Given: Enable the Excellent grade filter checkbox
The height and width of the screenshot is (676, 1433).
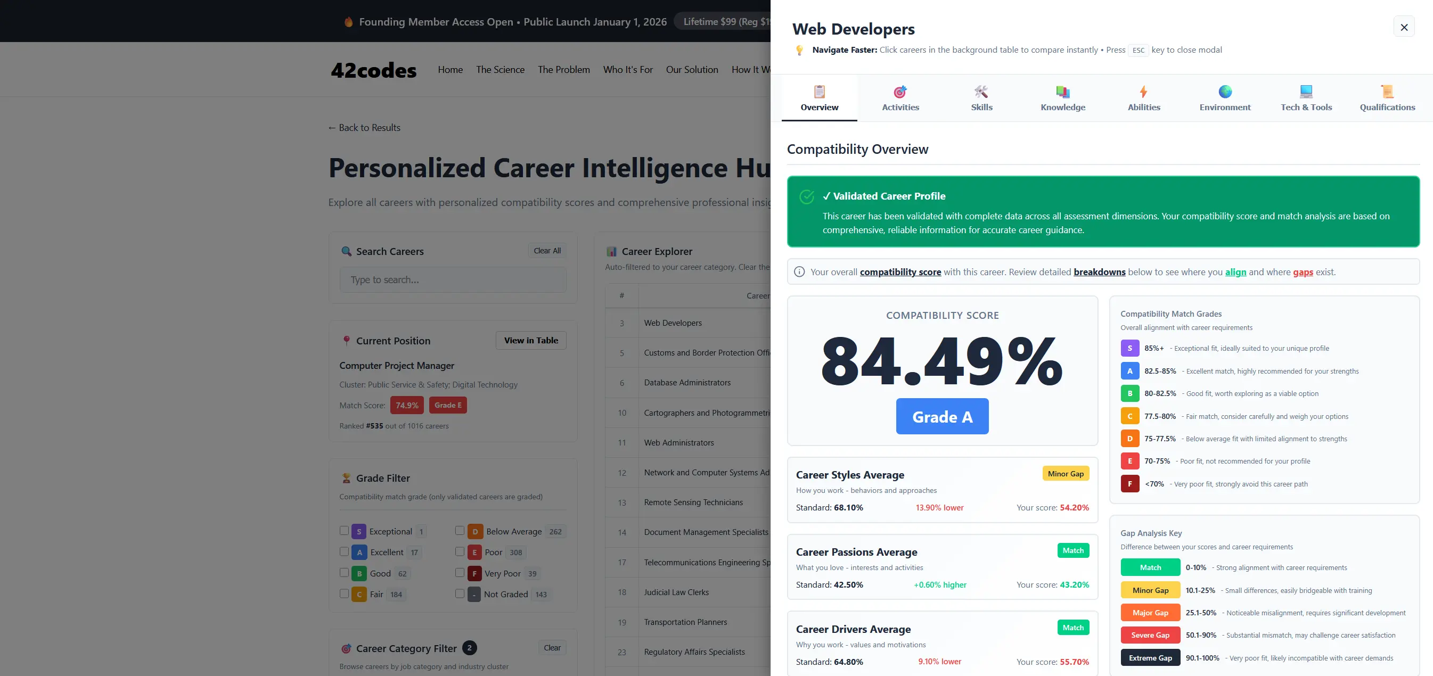Looking at the screenshot, I should [345, 551].
